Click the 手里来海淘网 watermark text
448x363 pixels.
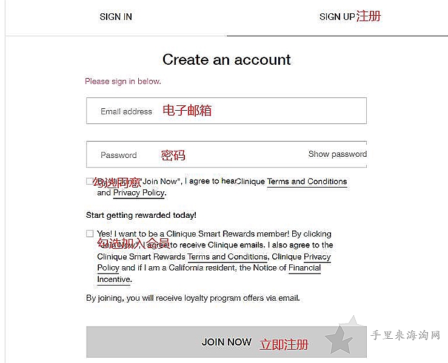(x=405, y=335)
